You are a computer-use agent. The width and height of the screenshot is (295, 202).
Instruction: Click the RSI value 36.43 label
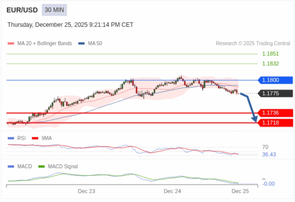click(269, 154)
